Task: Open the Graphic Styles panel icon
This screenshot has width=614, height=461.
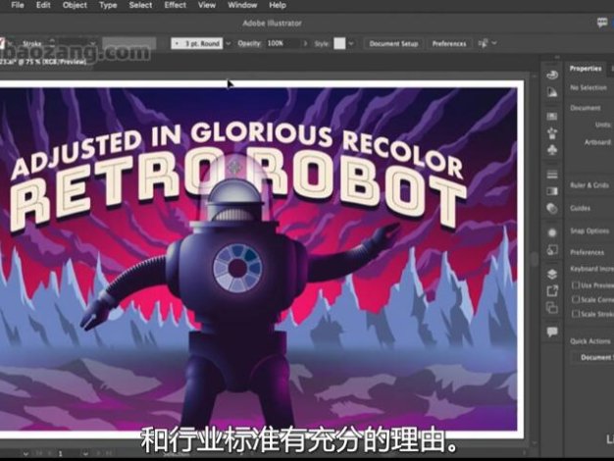Action: [x=552, y=249]
